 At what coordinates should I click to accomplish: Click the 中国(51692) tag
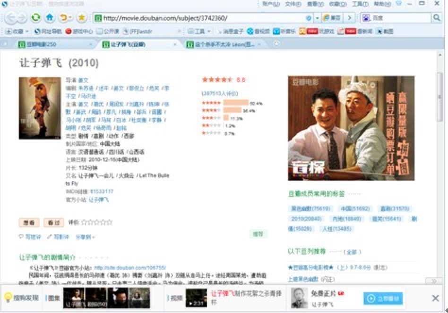[355, 209]
